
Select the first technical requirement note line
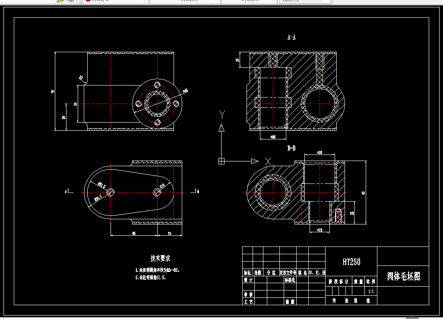click(157, 270)
